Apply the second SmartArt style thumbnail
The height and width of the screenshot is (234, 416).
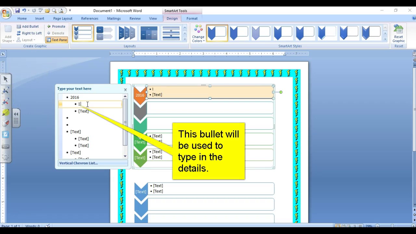[x=239, y=33]
